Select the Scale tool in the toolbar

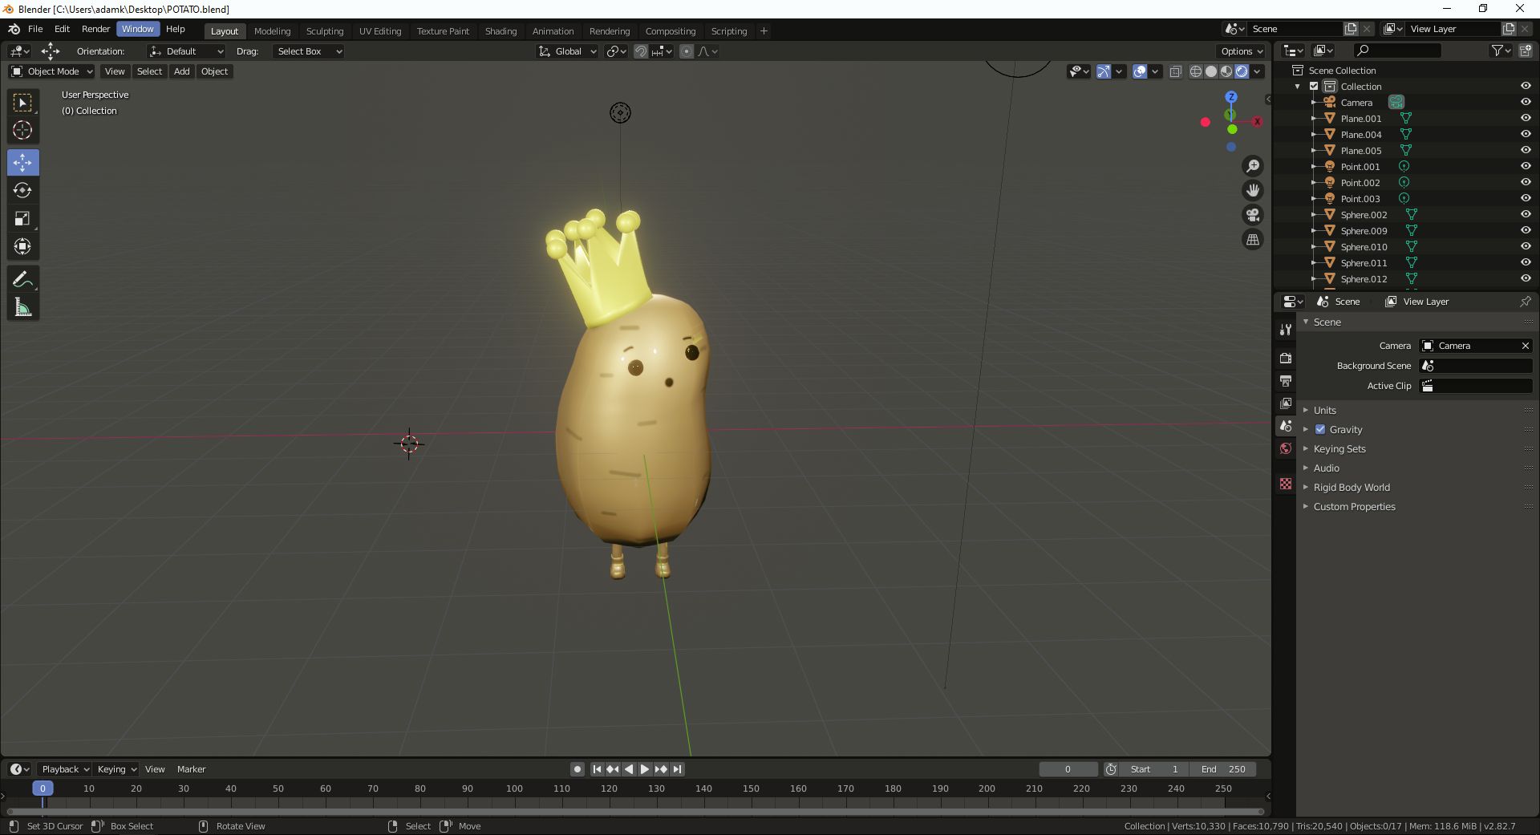[x=22, y=218]
